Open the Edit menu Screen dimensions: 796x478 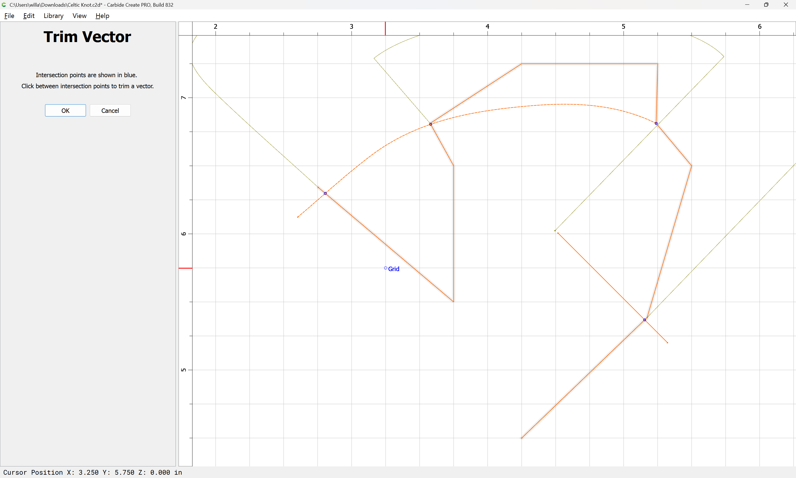pyautogui.click(x=29, y=16)
